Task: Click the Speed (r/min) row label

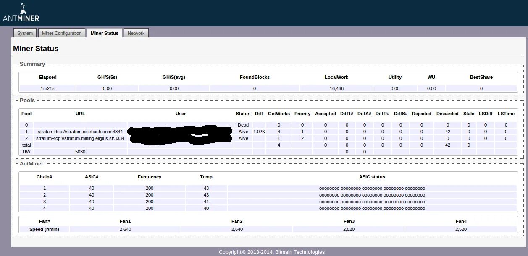Action: [44, 229]
